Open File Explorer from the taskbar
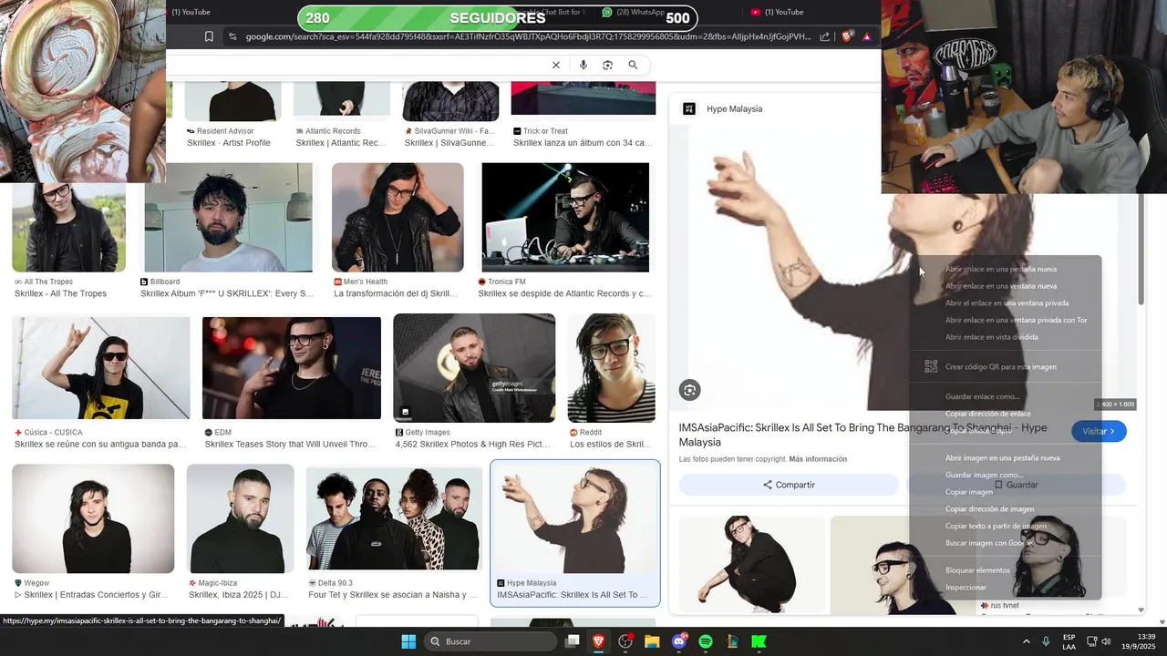 [652, 641]
